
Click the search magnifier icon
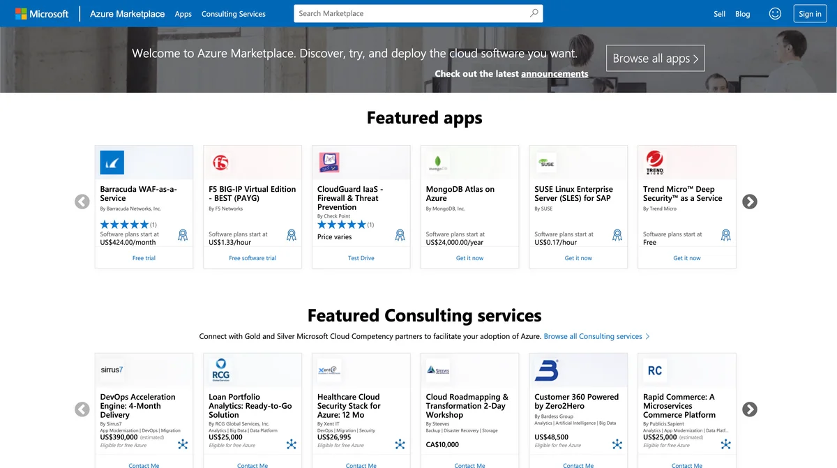point(533,13)
